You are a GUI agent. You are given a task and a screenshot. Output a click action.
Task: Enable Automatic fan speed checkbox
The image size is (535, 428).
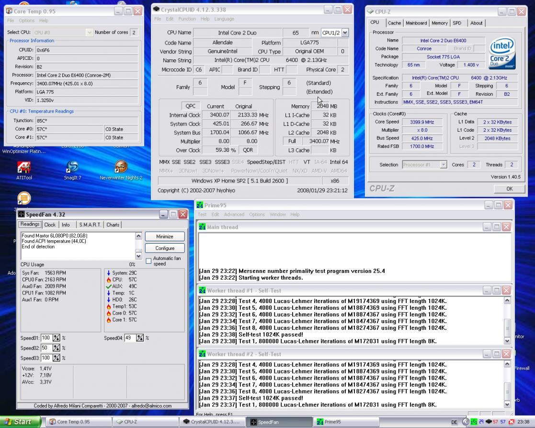(148, 261)
